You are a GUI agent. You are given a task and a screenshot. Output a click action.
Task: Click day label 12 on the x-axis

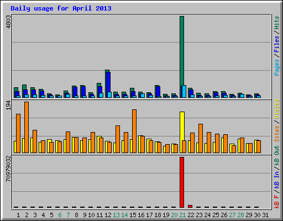coord(108,215)
